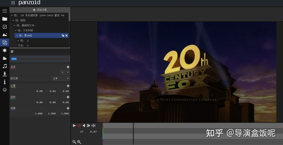
Task: Add a keyframe for 位置 with its plus button
Action: click(x=68, y=86)
